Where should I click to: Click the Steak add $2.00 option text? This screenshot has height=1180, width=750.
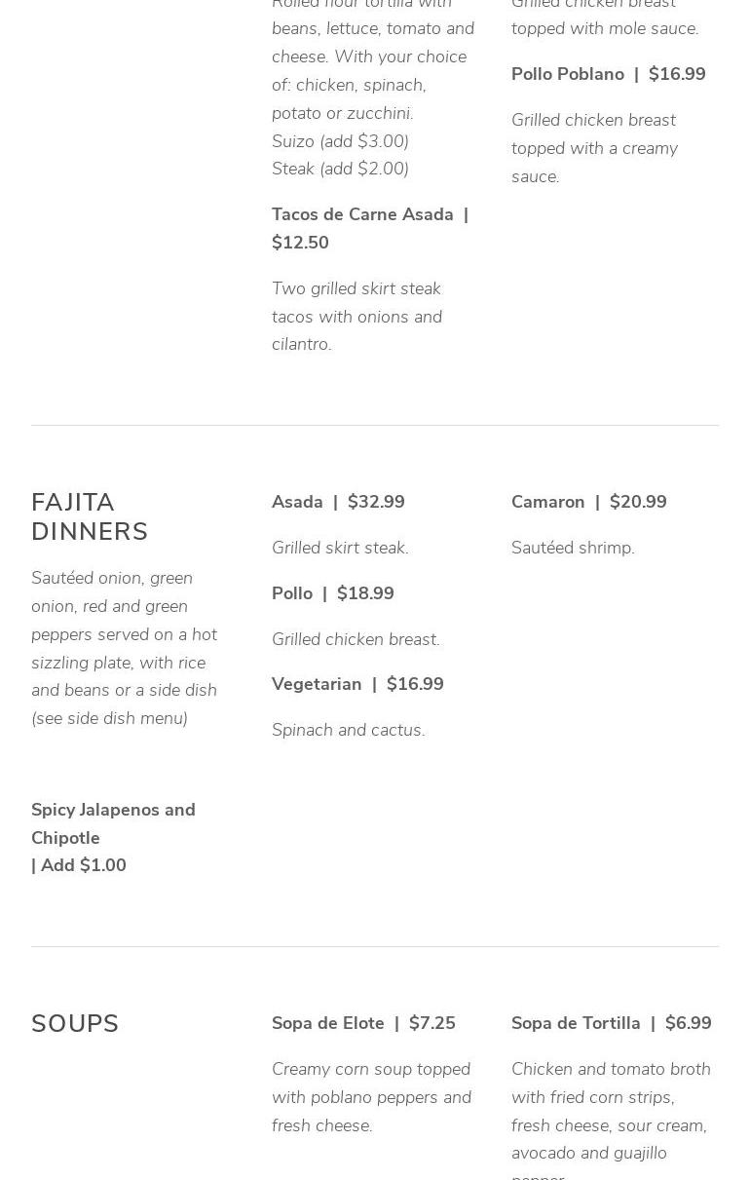[x=340, y=169]
